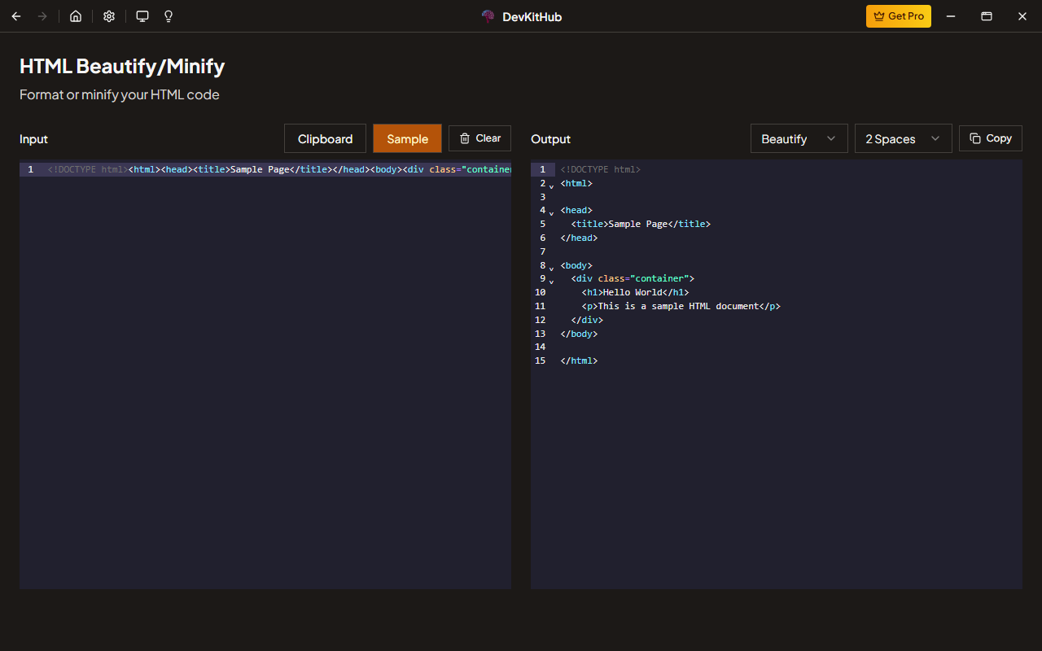The height and width of the screenshot is (651, 1042).
Task: Minimize the DevKitHub window
Action: (950, 16)
